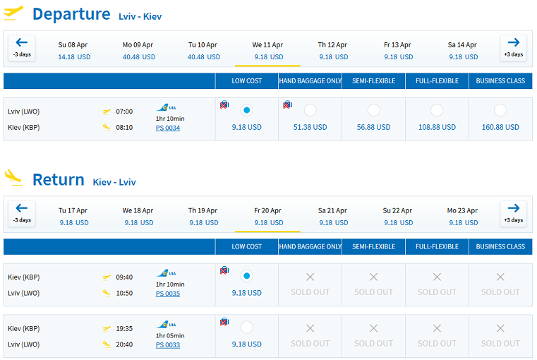Click UIA airline logo for flight PS 0033

tap(166, 325)
